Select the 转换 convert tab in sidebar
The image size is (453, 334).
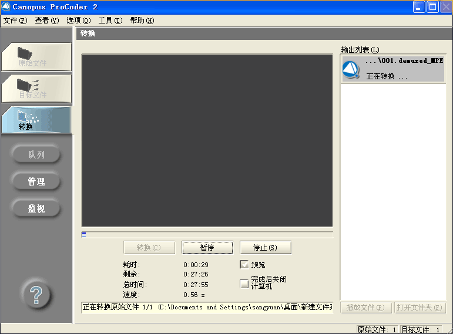[x=36, y=120]
